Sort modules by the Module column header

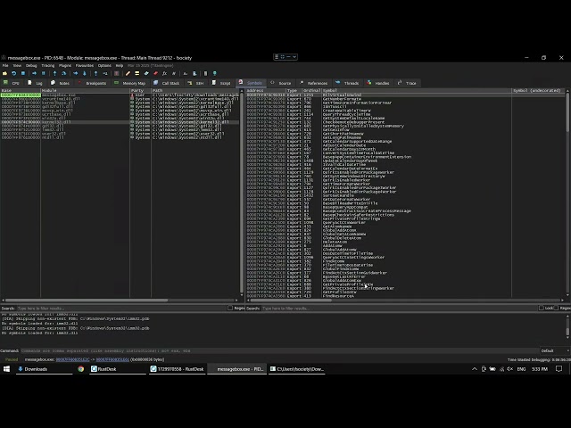coord(85,90)
